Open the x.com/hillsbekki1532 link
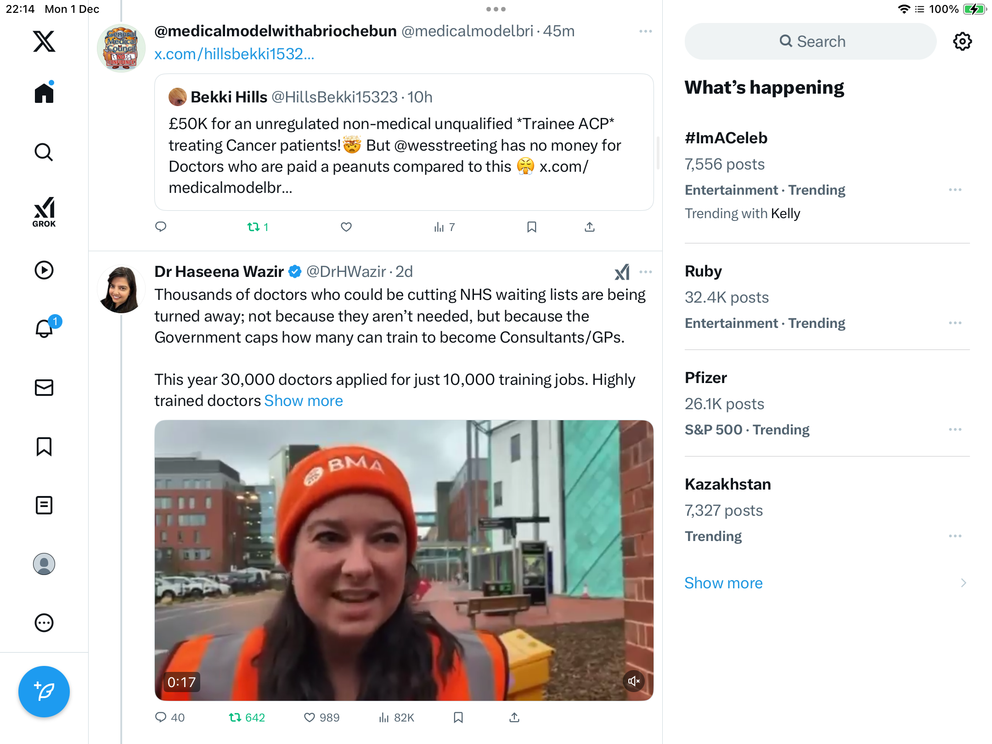 click(x=234, y=54)
